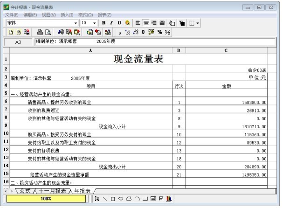Select the 年报表 sheet tab
The image size is (282, 208).
click(x=83, y=191)
